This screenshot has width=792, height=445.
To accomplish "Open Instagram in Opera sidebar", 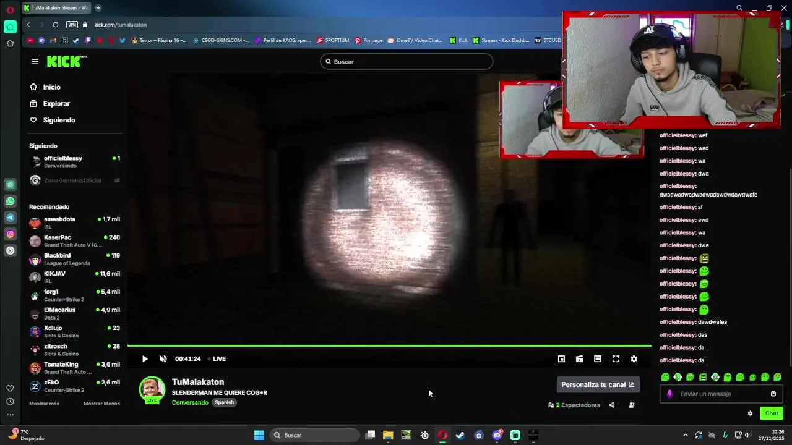I will (x=11, y=234).
